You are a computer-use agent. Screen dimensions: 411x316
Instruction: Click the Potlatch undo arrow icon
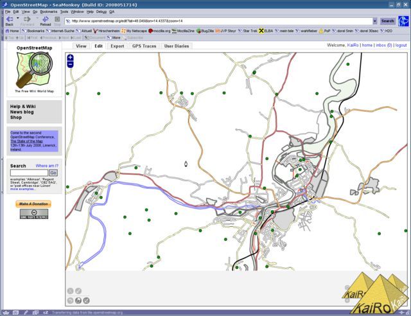[70, 301]
